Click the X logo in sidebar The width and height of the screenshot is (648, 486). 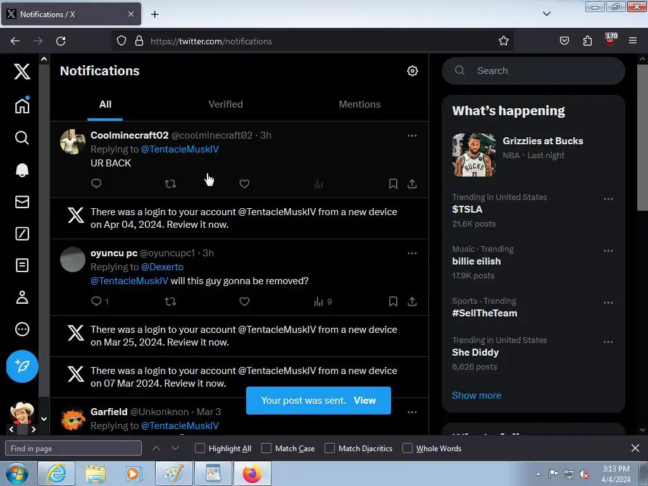[22, 71]
